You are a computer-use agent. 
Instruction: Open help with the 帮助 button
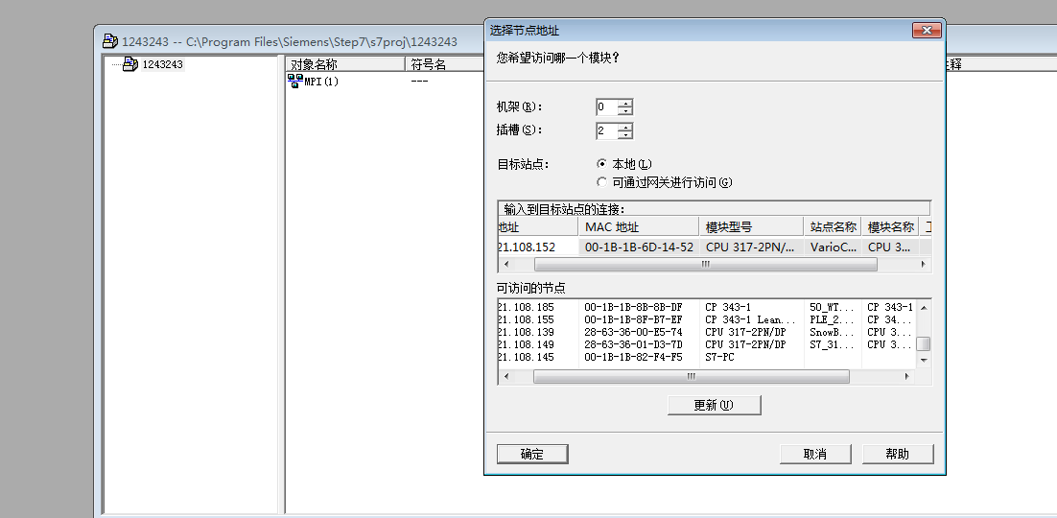[897, 454]
